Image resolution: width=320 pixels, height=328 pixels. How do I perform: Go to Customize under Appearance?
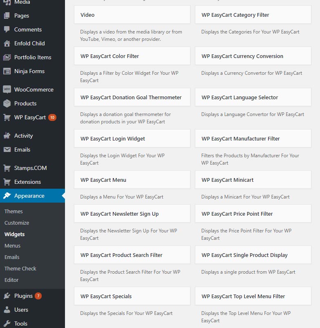pyautogui.click(x=17, y=223)
